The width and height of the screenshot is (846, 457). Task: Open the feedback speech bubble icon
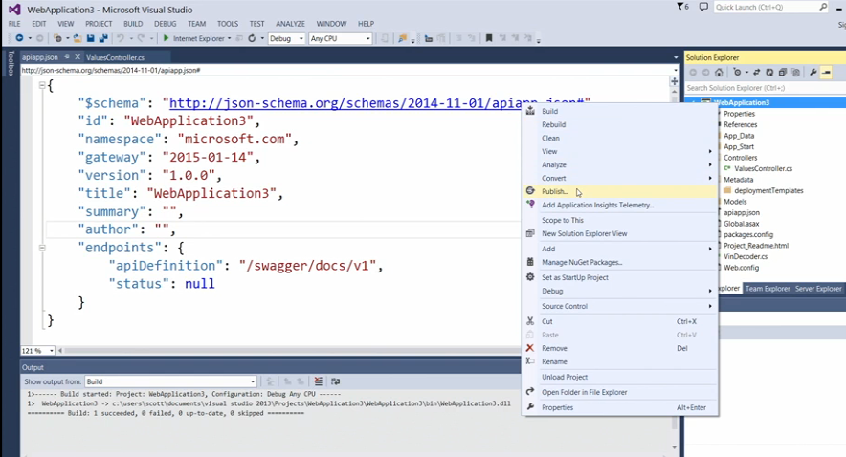pyautogui.click(x=704, y=7)
